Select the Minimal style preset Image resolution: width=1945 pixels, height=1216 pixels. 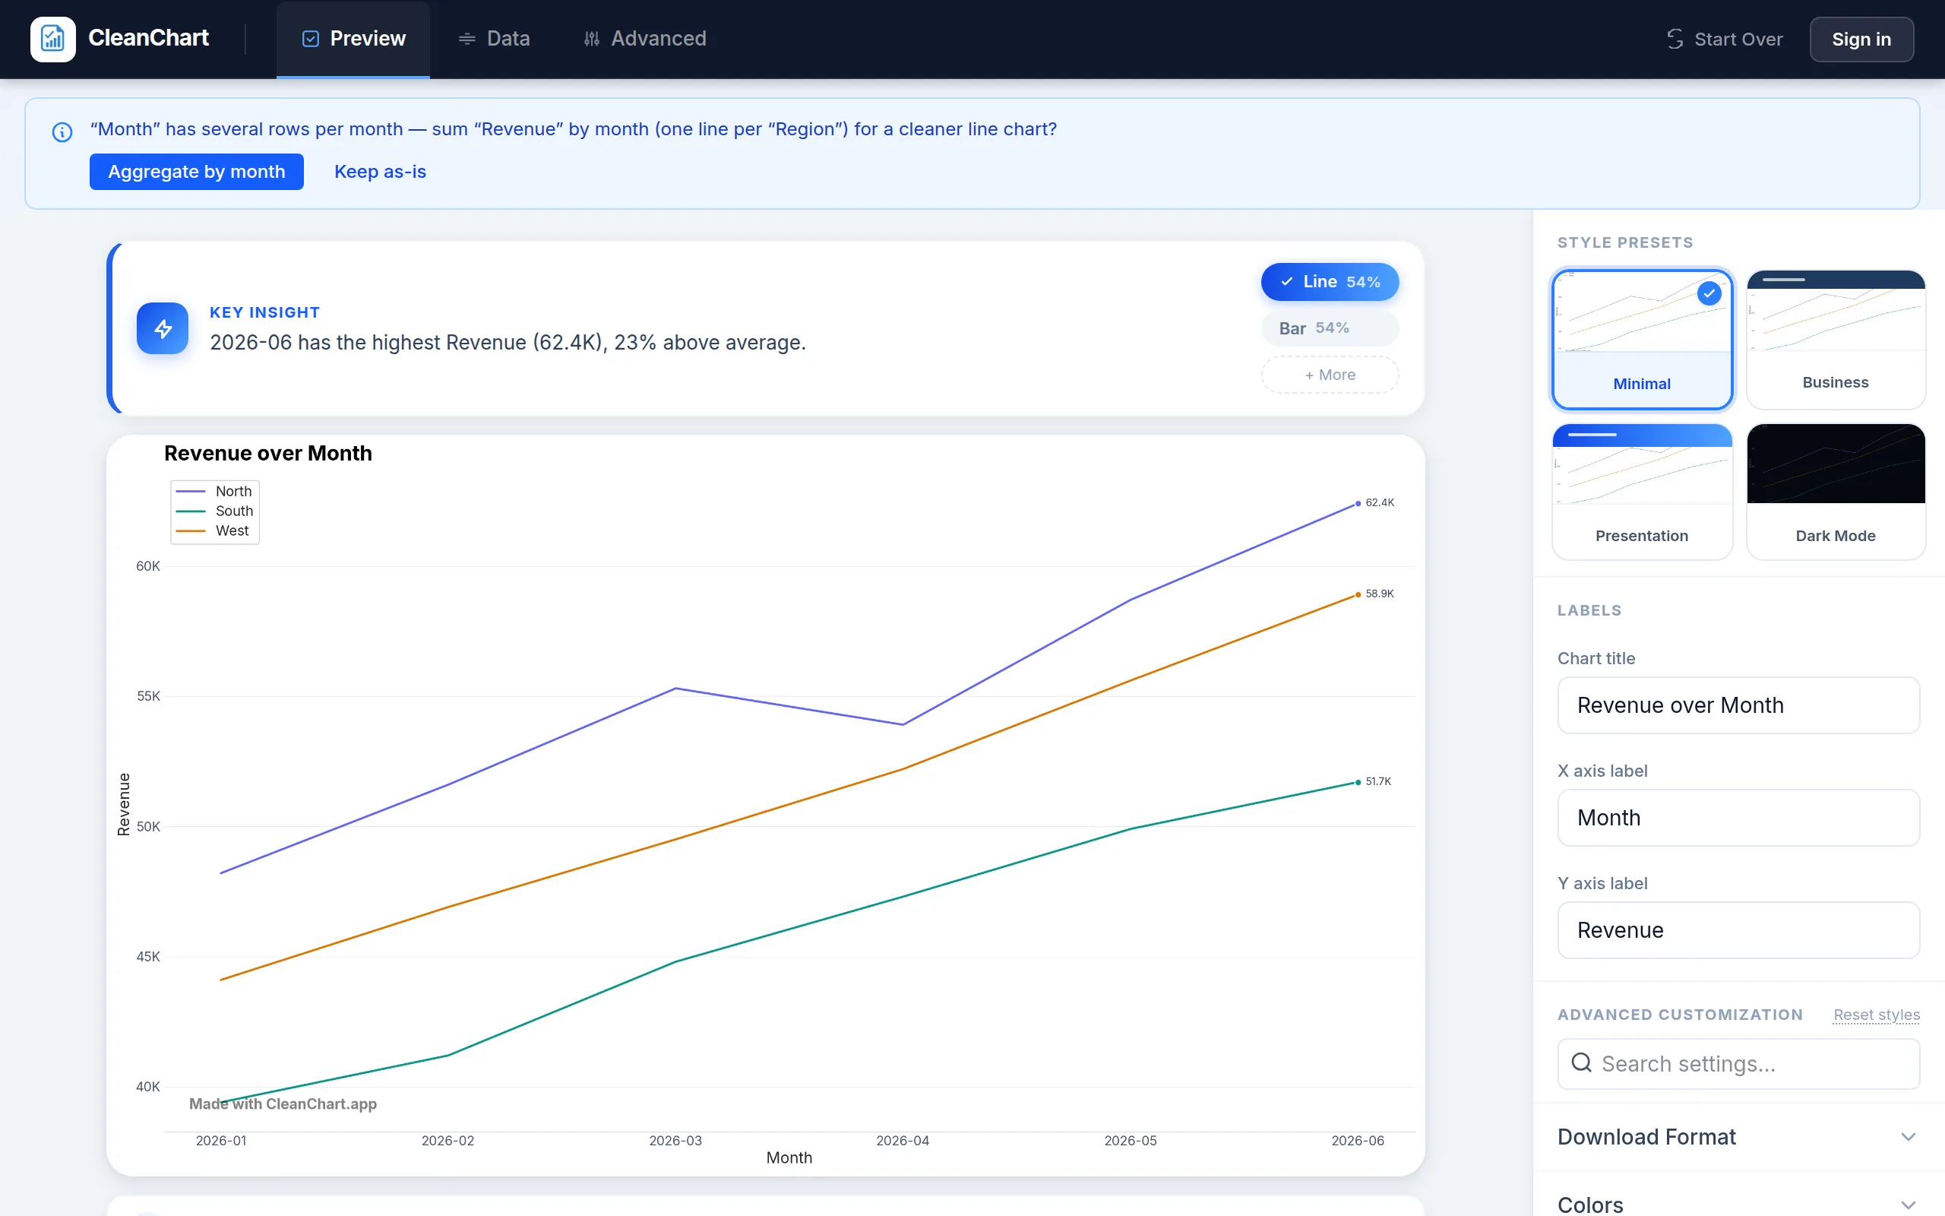coord(1642,340)
